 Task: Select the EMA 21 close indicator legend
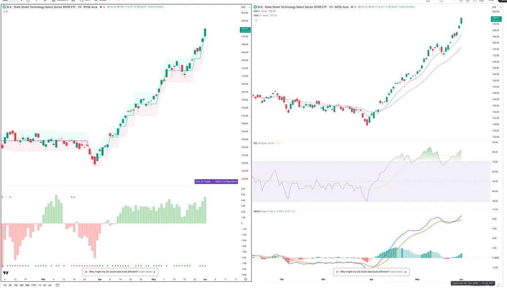pos(261,16)
